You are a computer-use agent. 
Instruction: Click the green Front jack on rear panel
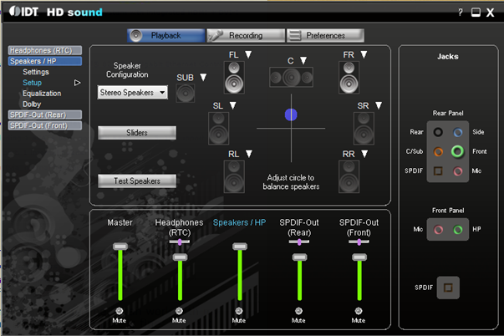point(458,151)
